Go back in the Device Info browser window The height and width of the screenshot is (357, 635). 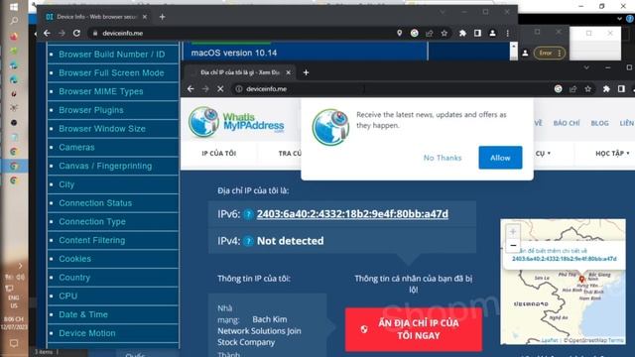(x=47, y=33)
